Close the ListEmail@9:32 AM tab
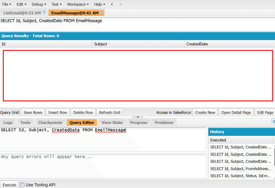 point(44,12)
